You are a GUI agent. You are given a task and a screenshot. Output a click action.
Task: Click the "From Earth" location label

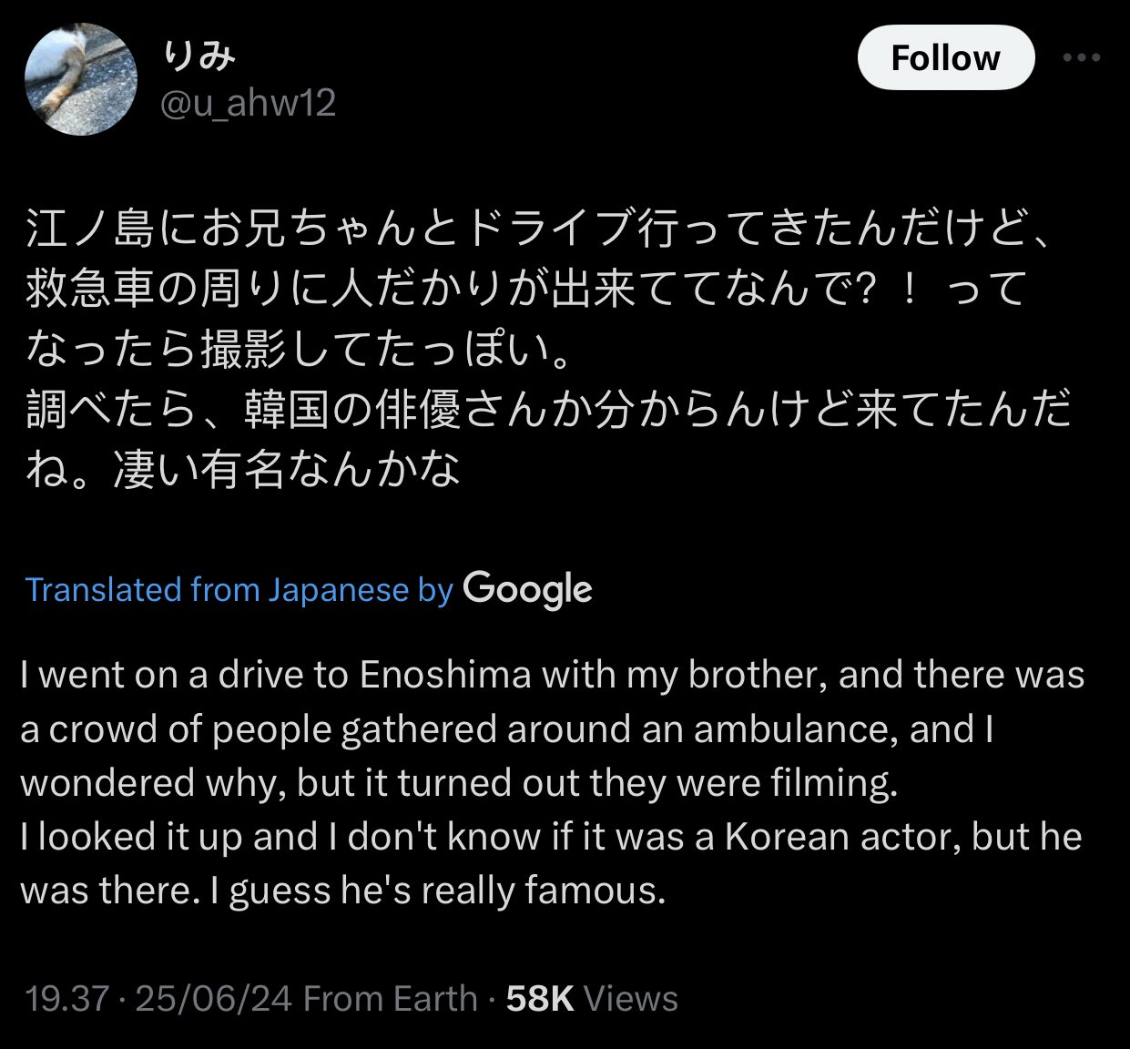click(x=391, y=999)
